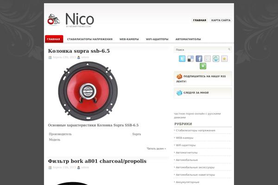The width and height of the screenshot is (278, 185).
Task: Click the calendar icon under Фильтр bork post
Action: 50,167
